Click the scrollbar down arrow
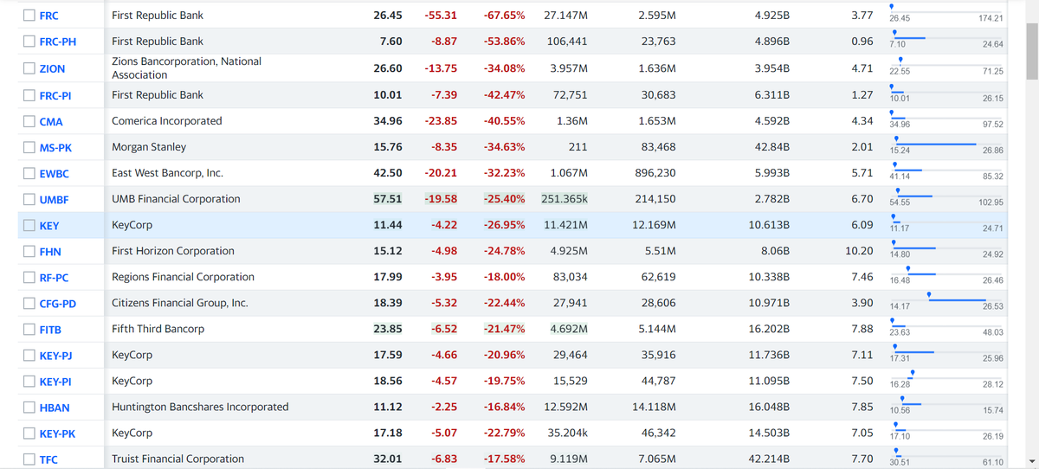Image resolution: width=1039 pixels, height=469 pixels. 1031,460
